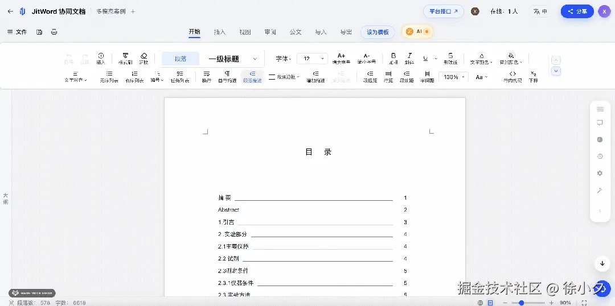Click the A- decrease font size icon
The height and width of the screenshot is (306, 615).
click(366, 56)
